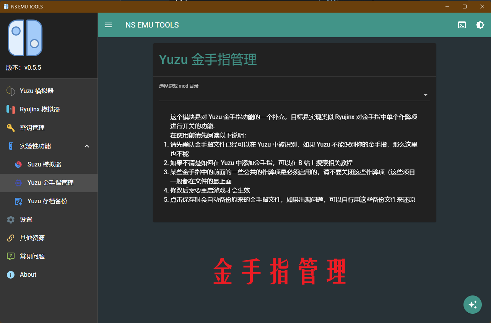The height and width of the screenshot is (323, 491).
Task: Open the console terminal icon
Action: (x=462, y=25)
